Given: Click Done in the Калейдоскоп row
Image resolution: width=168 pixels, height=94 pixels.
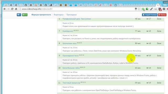Looking at the screenshot, I should (159, 31).
